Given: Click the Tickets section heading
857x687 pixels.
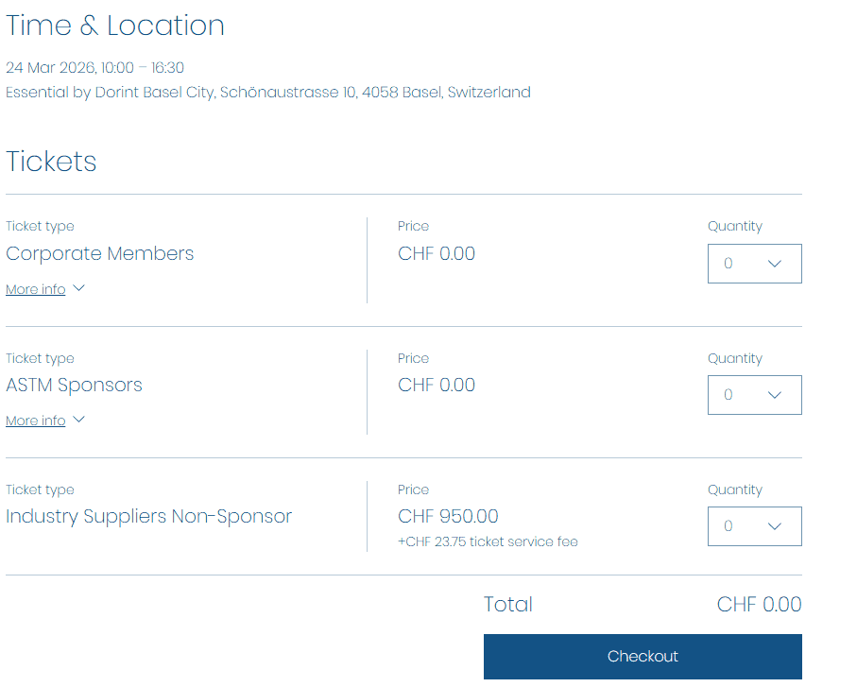Looking at the screenshot, I should pyautogui.click(x=51, y=162).
